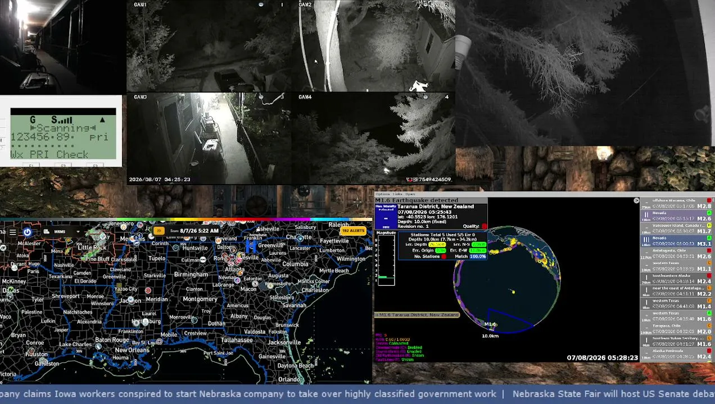Image resolution: width=715 pixels, height=404 pixels.
Task: Click the earthquake globe map
Action: point(507,279)
